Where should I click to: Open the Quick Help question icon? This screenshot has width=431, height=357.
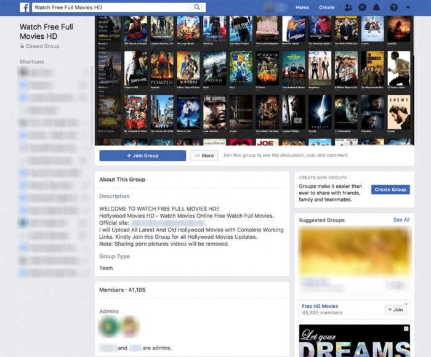393,7
